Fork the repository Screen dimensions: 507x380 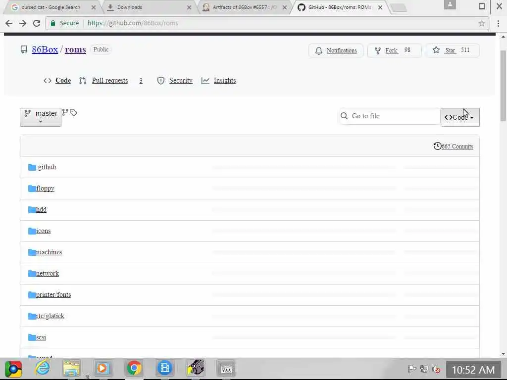[x=395, y=50]
